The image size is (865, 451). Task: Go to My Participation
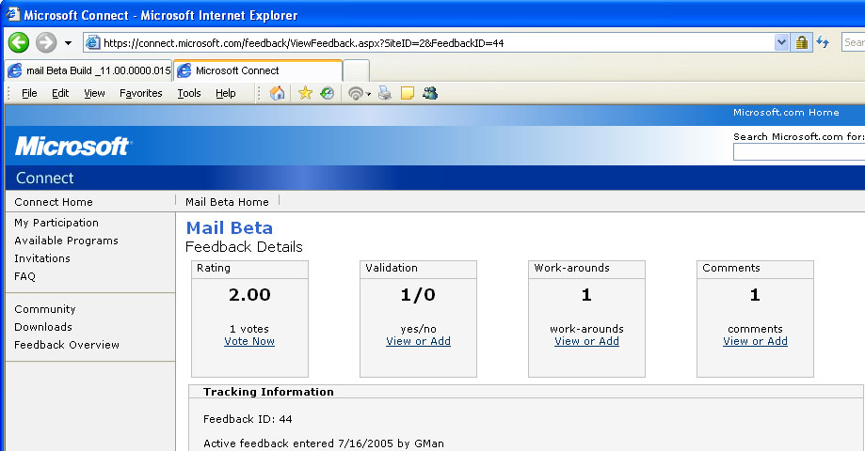point(56,223)
